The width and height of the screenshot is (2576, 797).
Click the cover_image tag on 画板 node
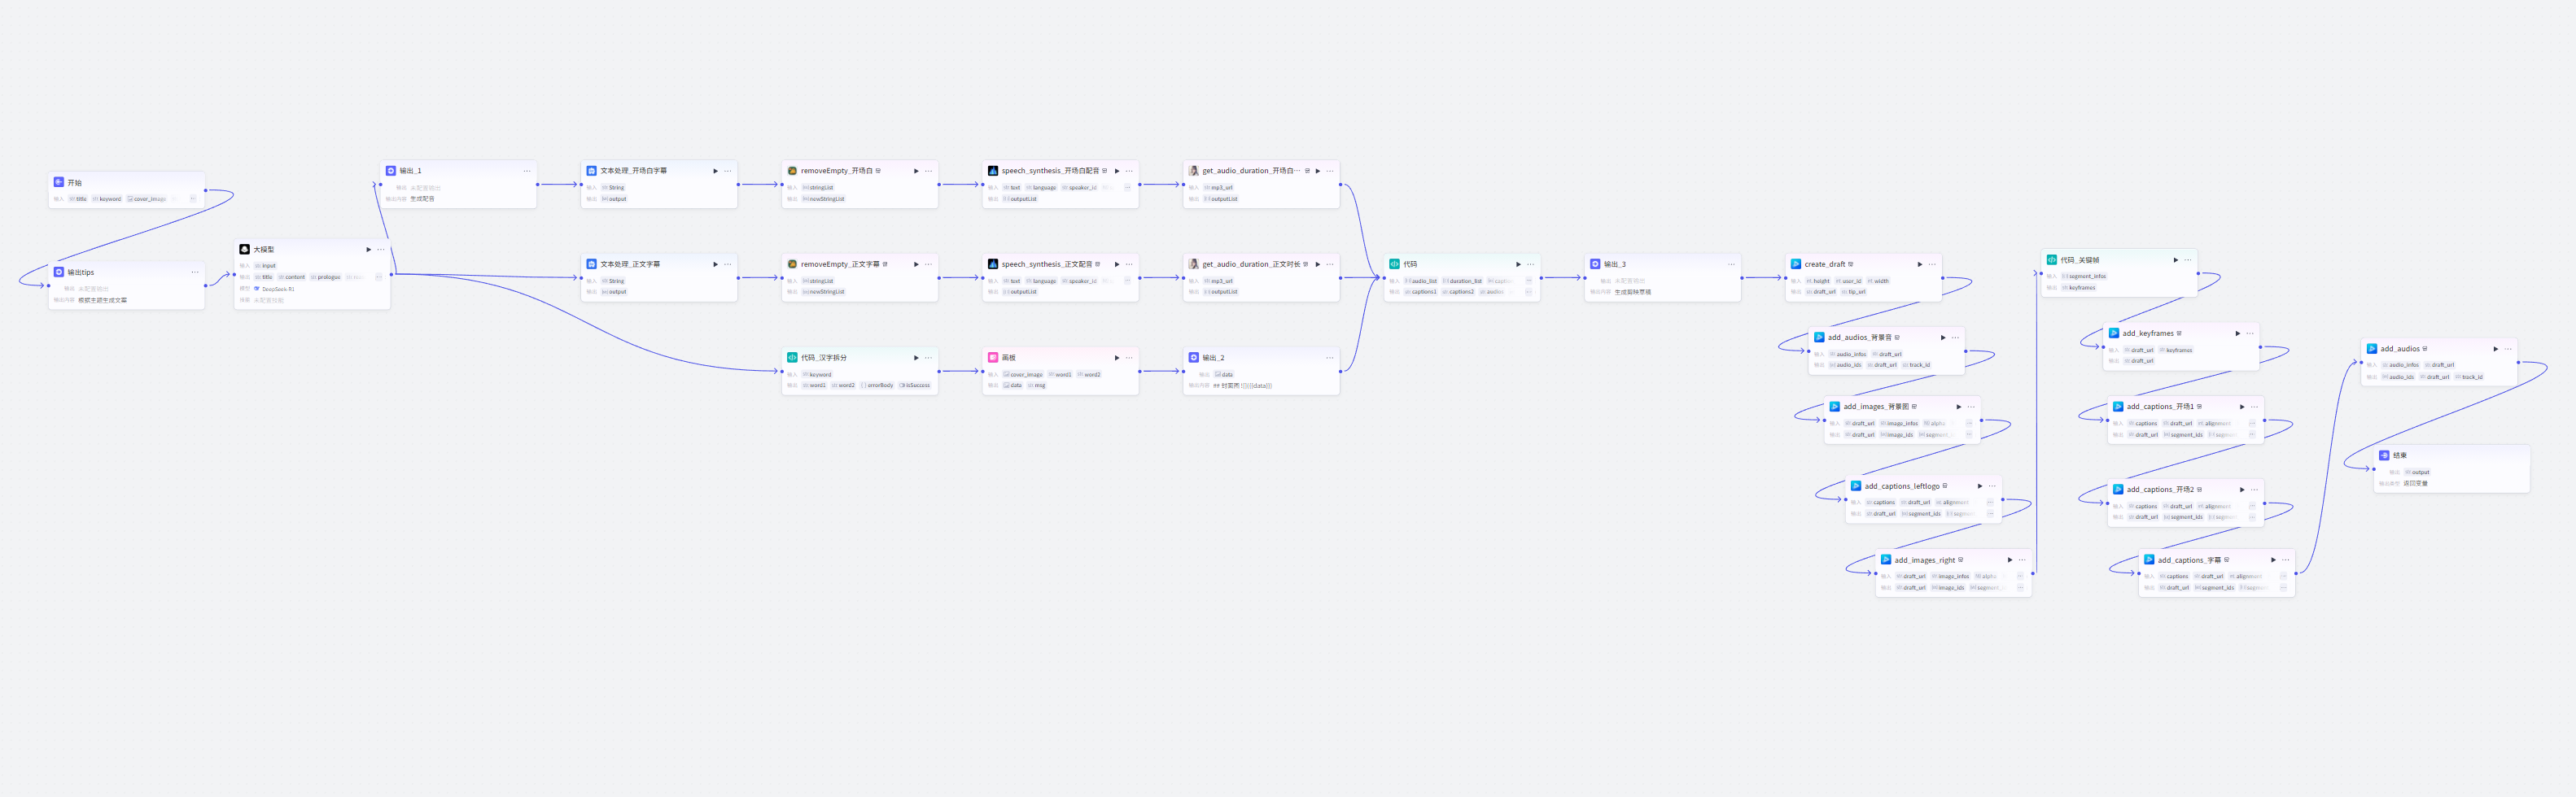1023,375
